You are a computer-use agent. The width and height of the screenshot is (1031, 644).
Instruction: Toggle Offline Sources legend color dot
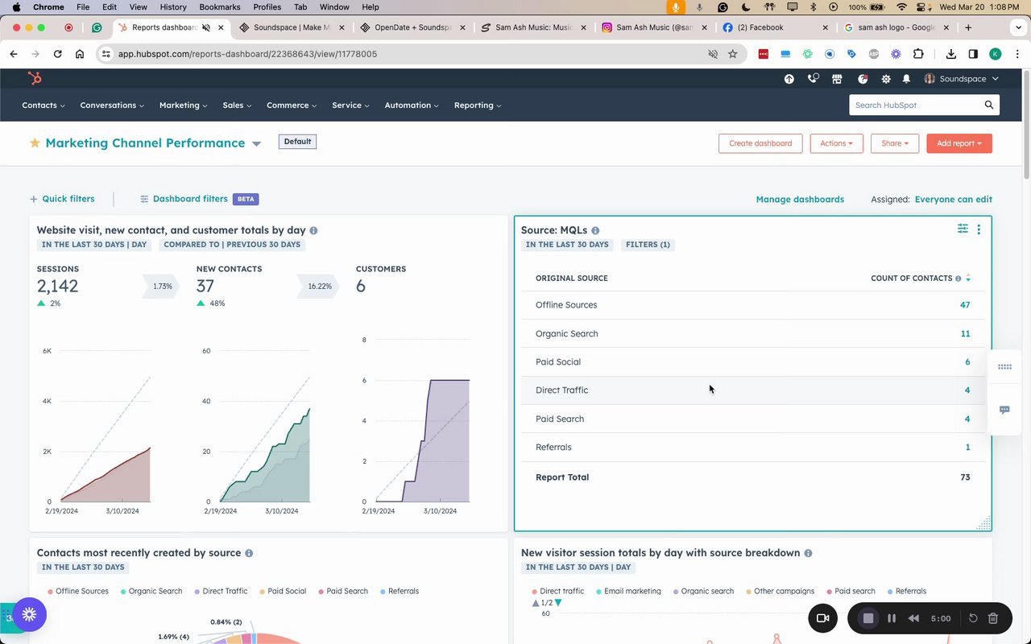(x=50, y=591)
